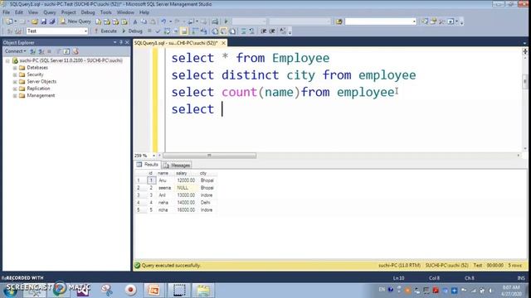531x298 pixels.
Task: Open Query Options from the SQL toolbar
Action: 176,31
